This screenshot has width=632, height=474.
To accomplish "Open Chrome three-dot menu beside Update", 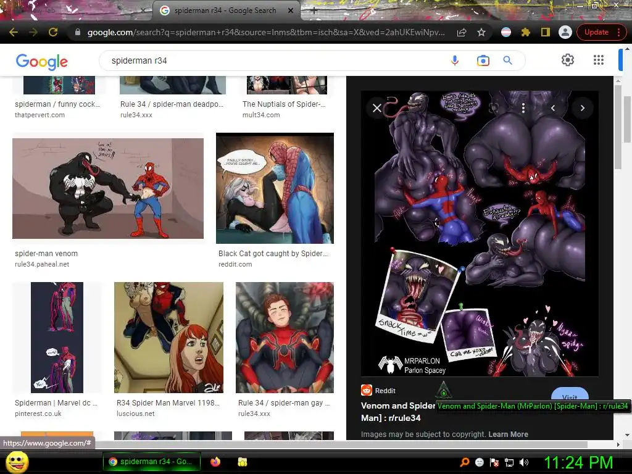I will click(618, 32).
